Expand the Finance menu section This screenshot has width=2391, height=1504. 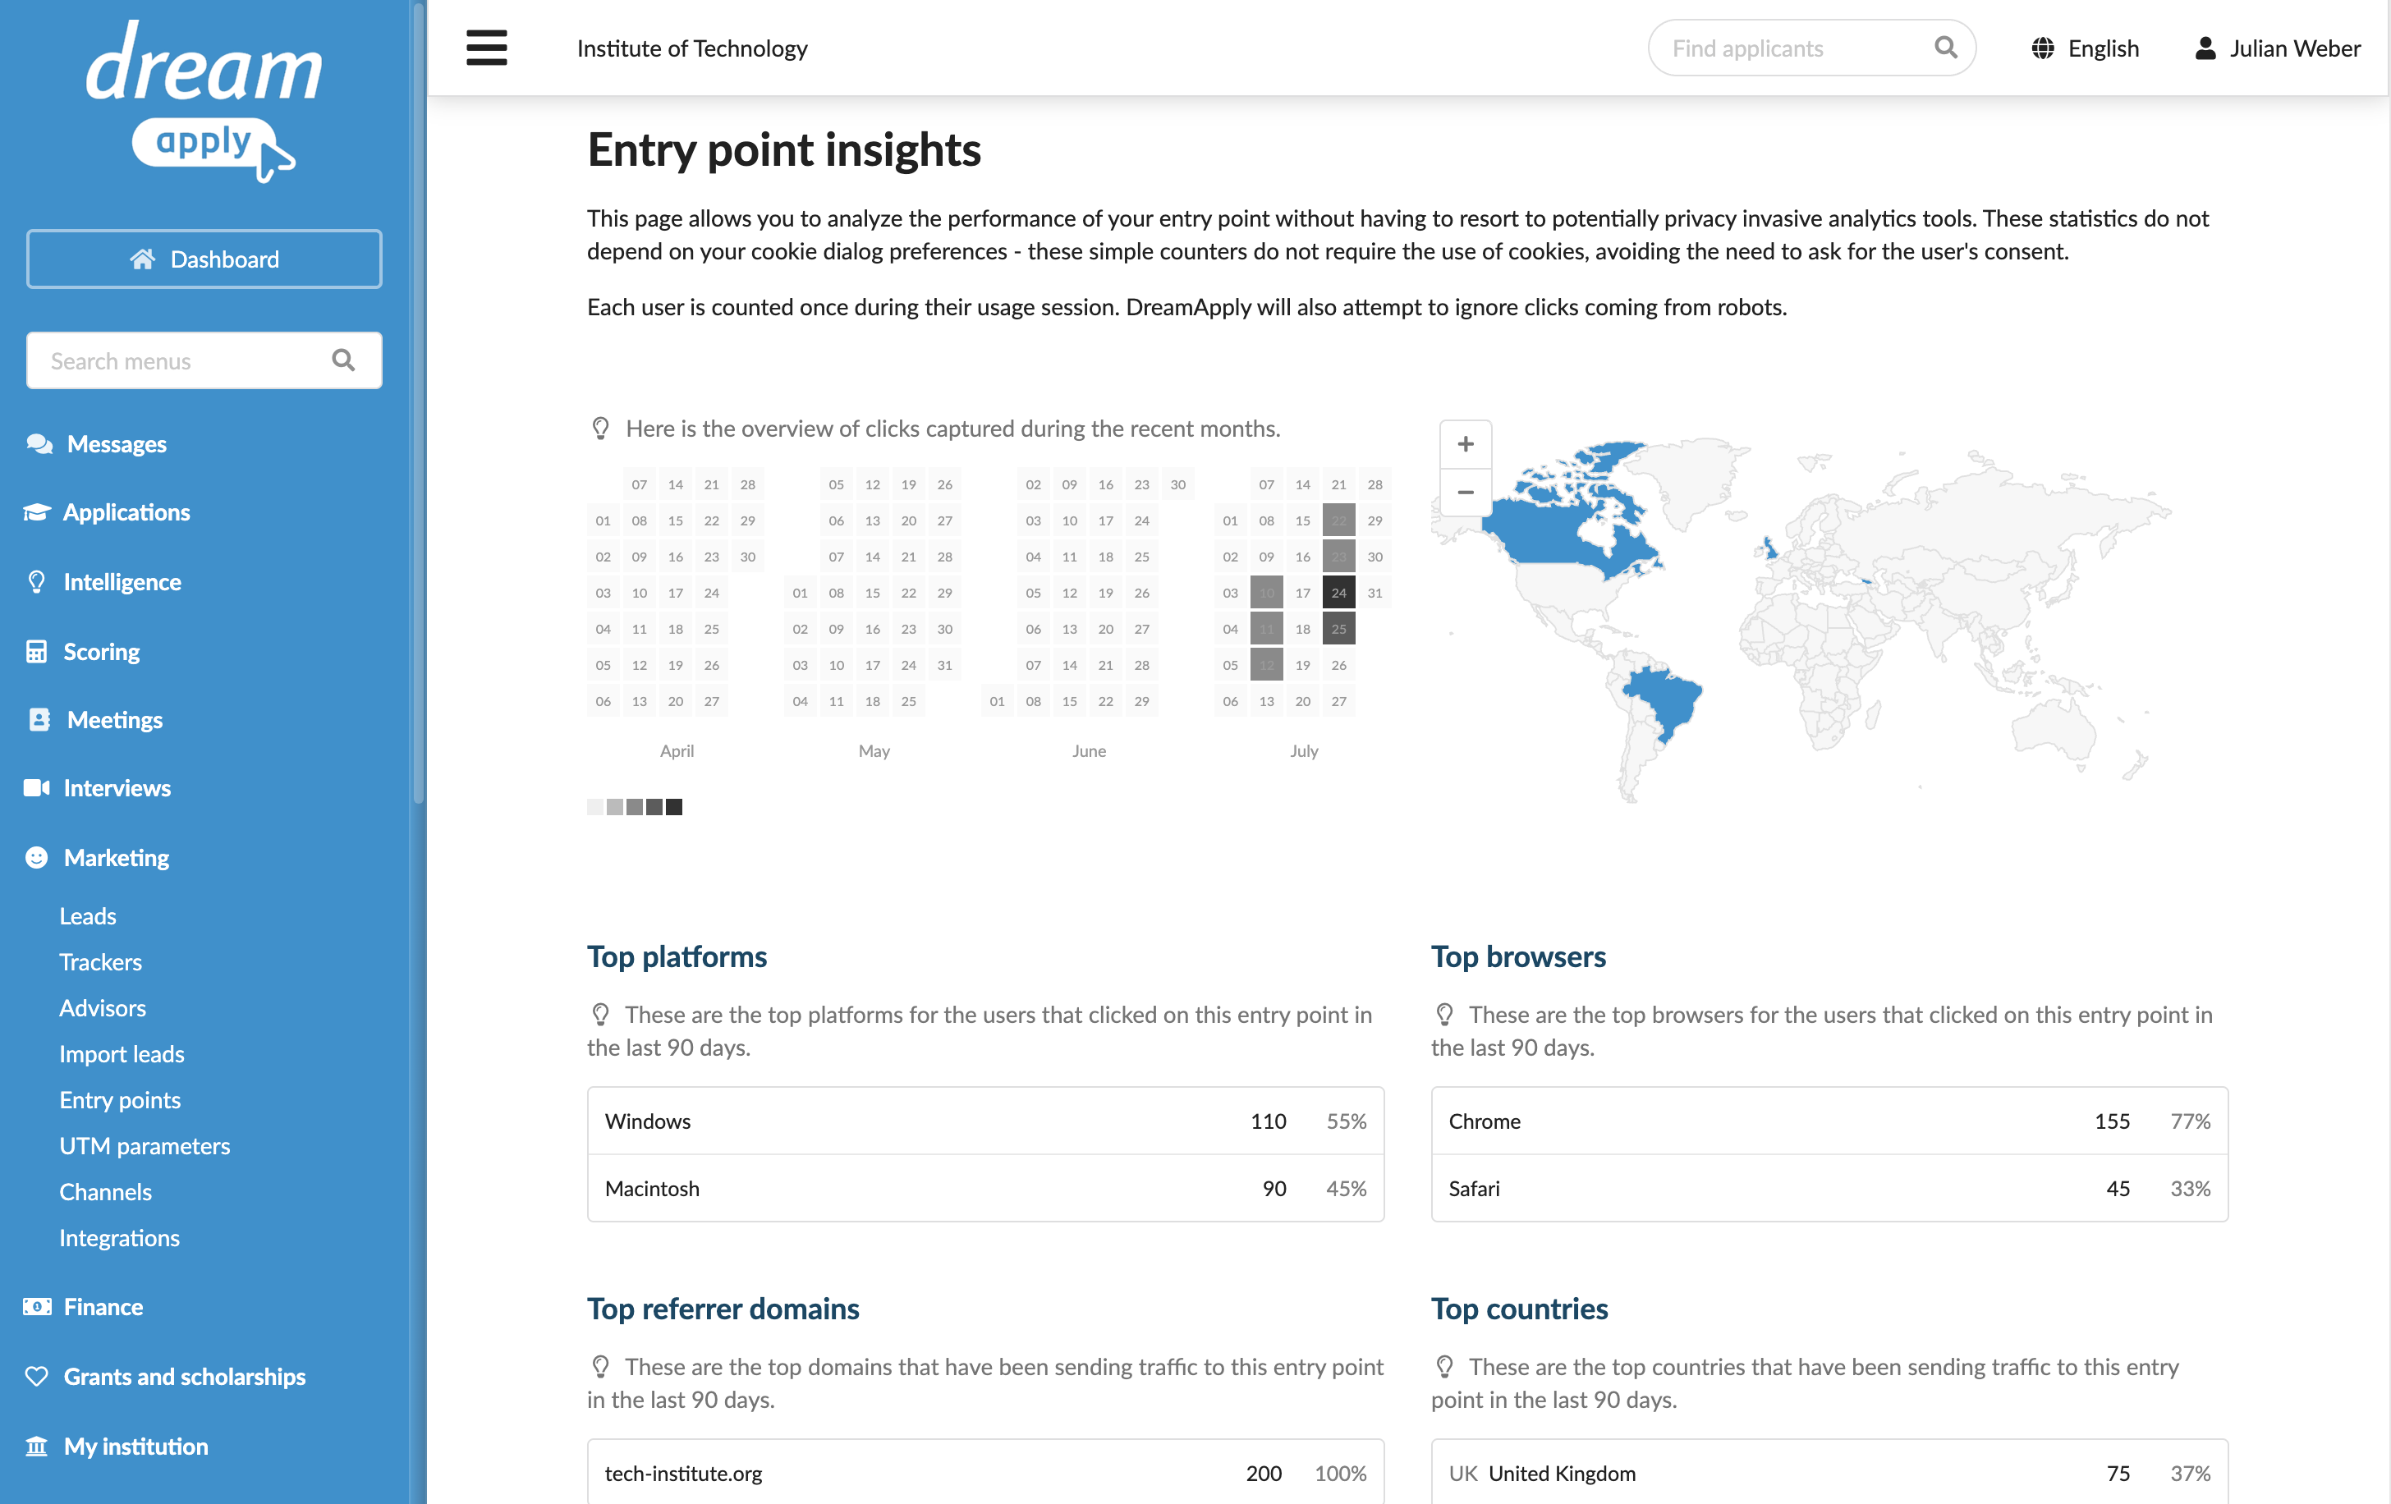[x=103, y=1306]
